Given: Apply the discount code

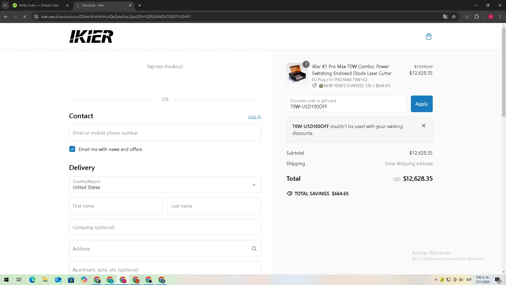Looking at the screenshot, I should tap(422, 104).
